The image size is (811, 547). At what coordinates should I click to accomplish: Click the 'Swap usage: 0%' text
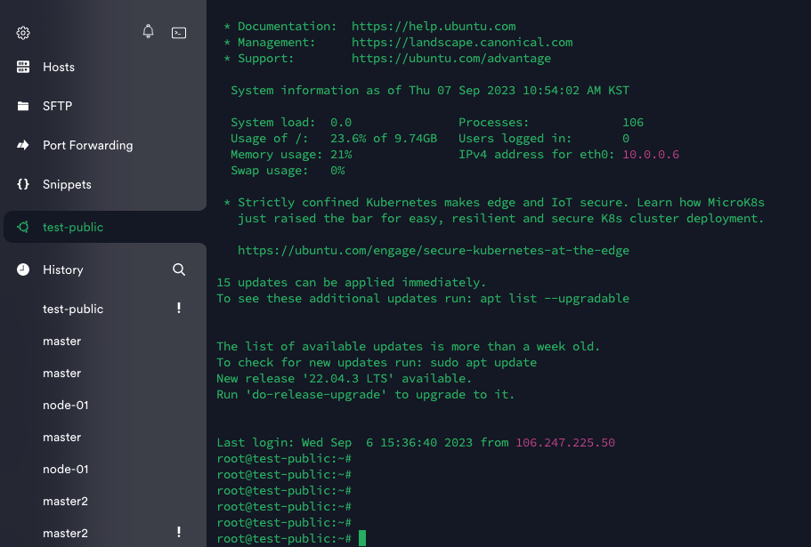[x=288, y=171]
